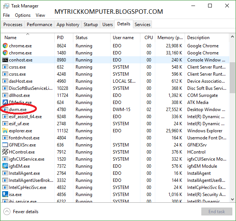
Task: Click the igfxEM.exe graphics icon
Action: 5,166
